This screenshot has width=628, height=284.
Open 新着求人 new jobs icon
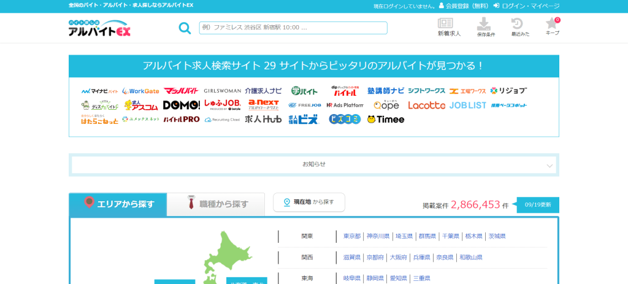pyautogui.click(x=449, y=28)
